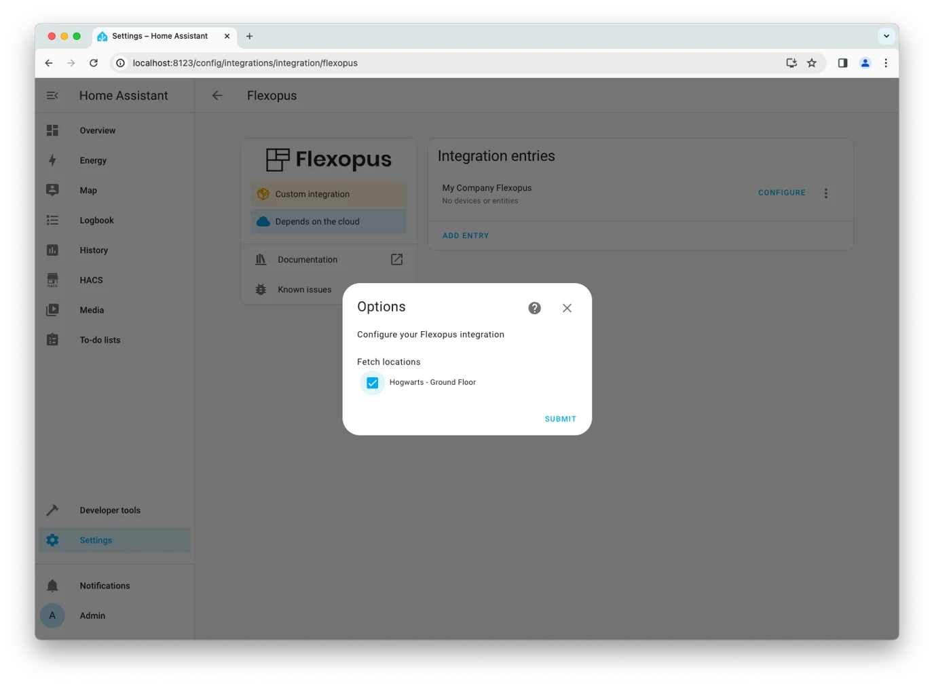
Task: Open My Company Flexopus entry overflow menu
Action: 825,193
